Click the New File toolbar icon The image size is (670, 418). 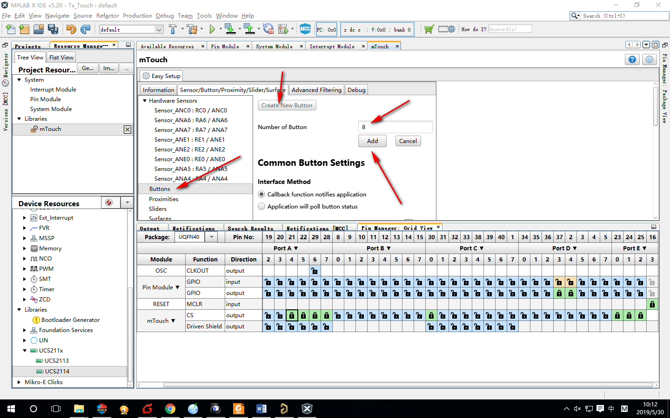(10, 29)
